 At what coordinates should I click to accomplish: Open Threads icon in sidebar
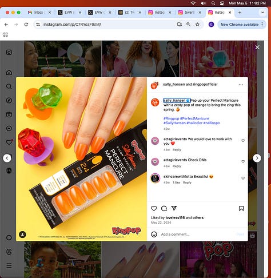point(9,252)
